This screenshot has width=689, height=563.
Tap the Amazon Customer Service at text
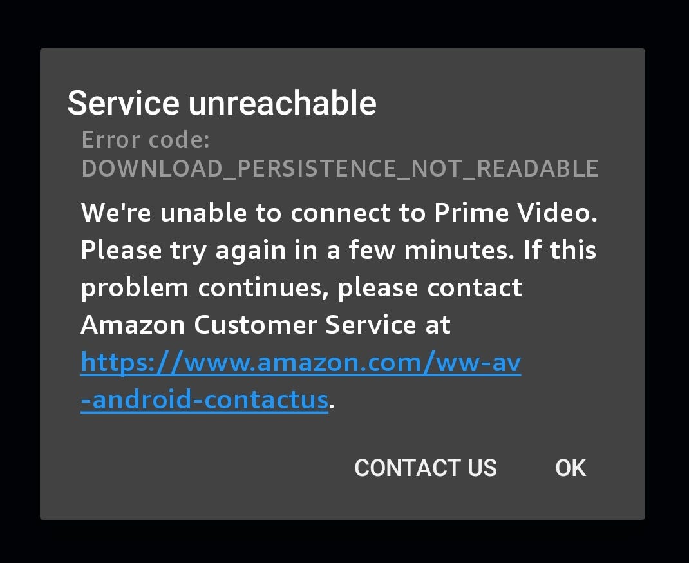pyautogui.click(x=265, y=325)
